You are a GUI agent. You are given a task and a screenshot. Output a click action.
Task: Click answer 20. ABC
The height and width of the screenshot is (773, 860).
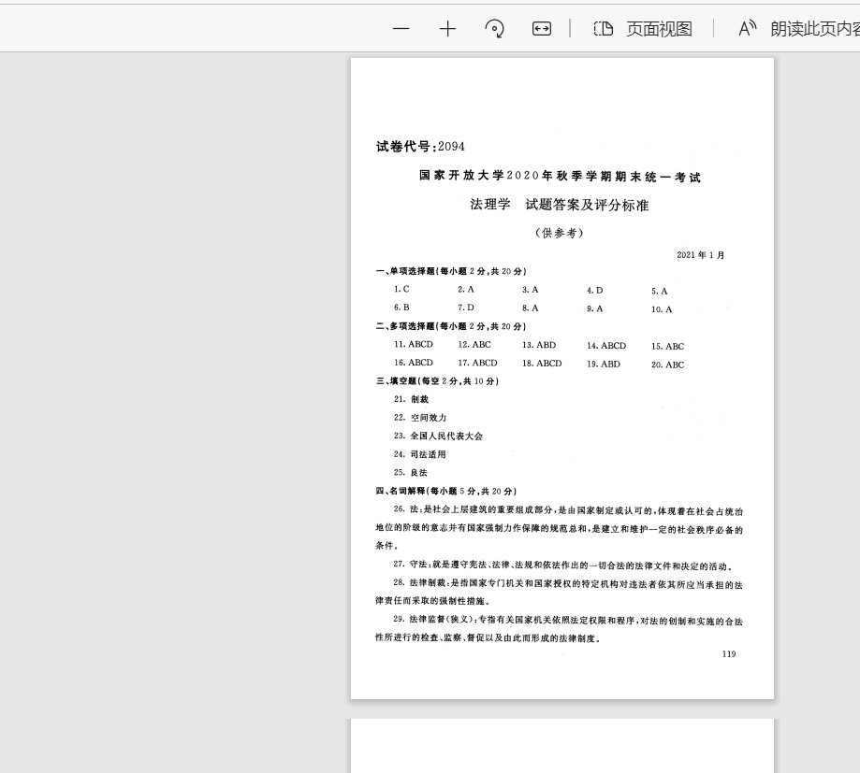click(x=667, y=365)
